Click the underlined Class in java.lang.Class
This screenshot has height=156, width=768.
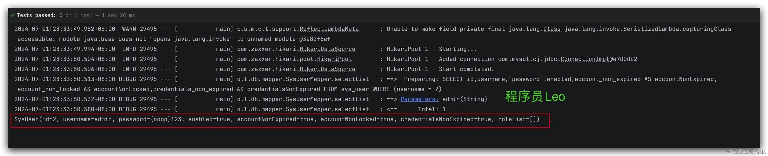552,29
